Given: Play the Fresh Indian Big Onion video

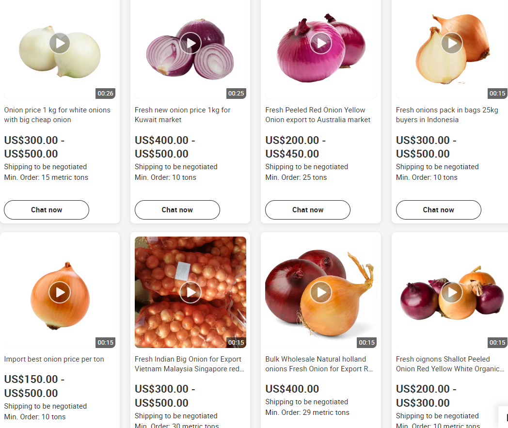Looking at the screenshot, I should (x=190, y=292).
